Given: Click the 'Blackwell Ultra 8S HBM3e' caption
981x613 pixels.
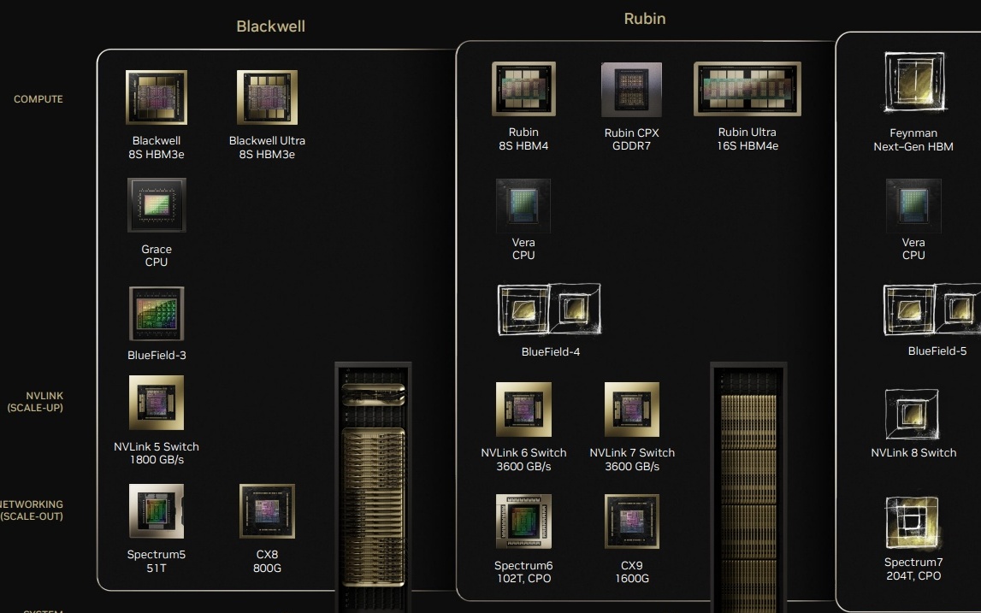Looking at the screenshot, I should pos(267,148).
